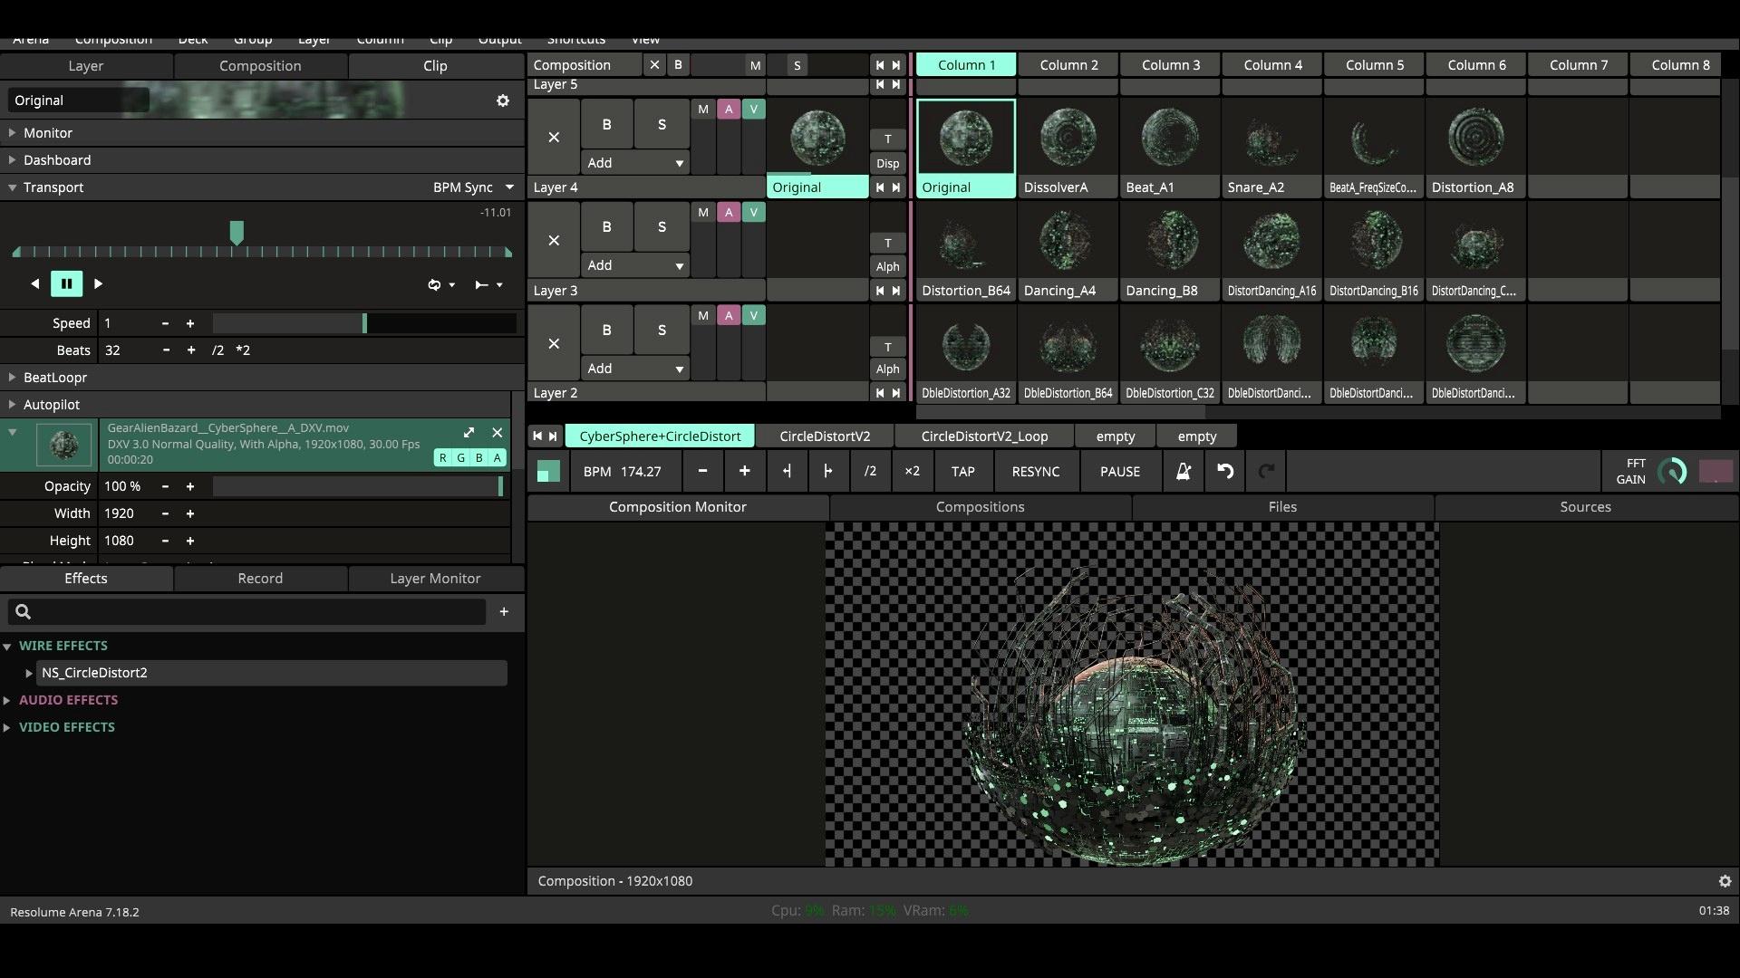Click the effects search field
The image size is (1740, 978).
(246, 612)
